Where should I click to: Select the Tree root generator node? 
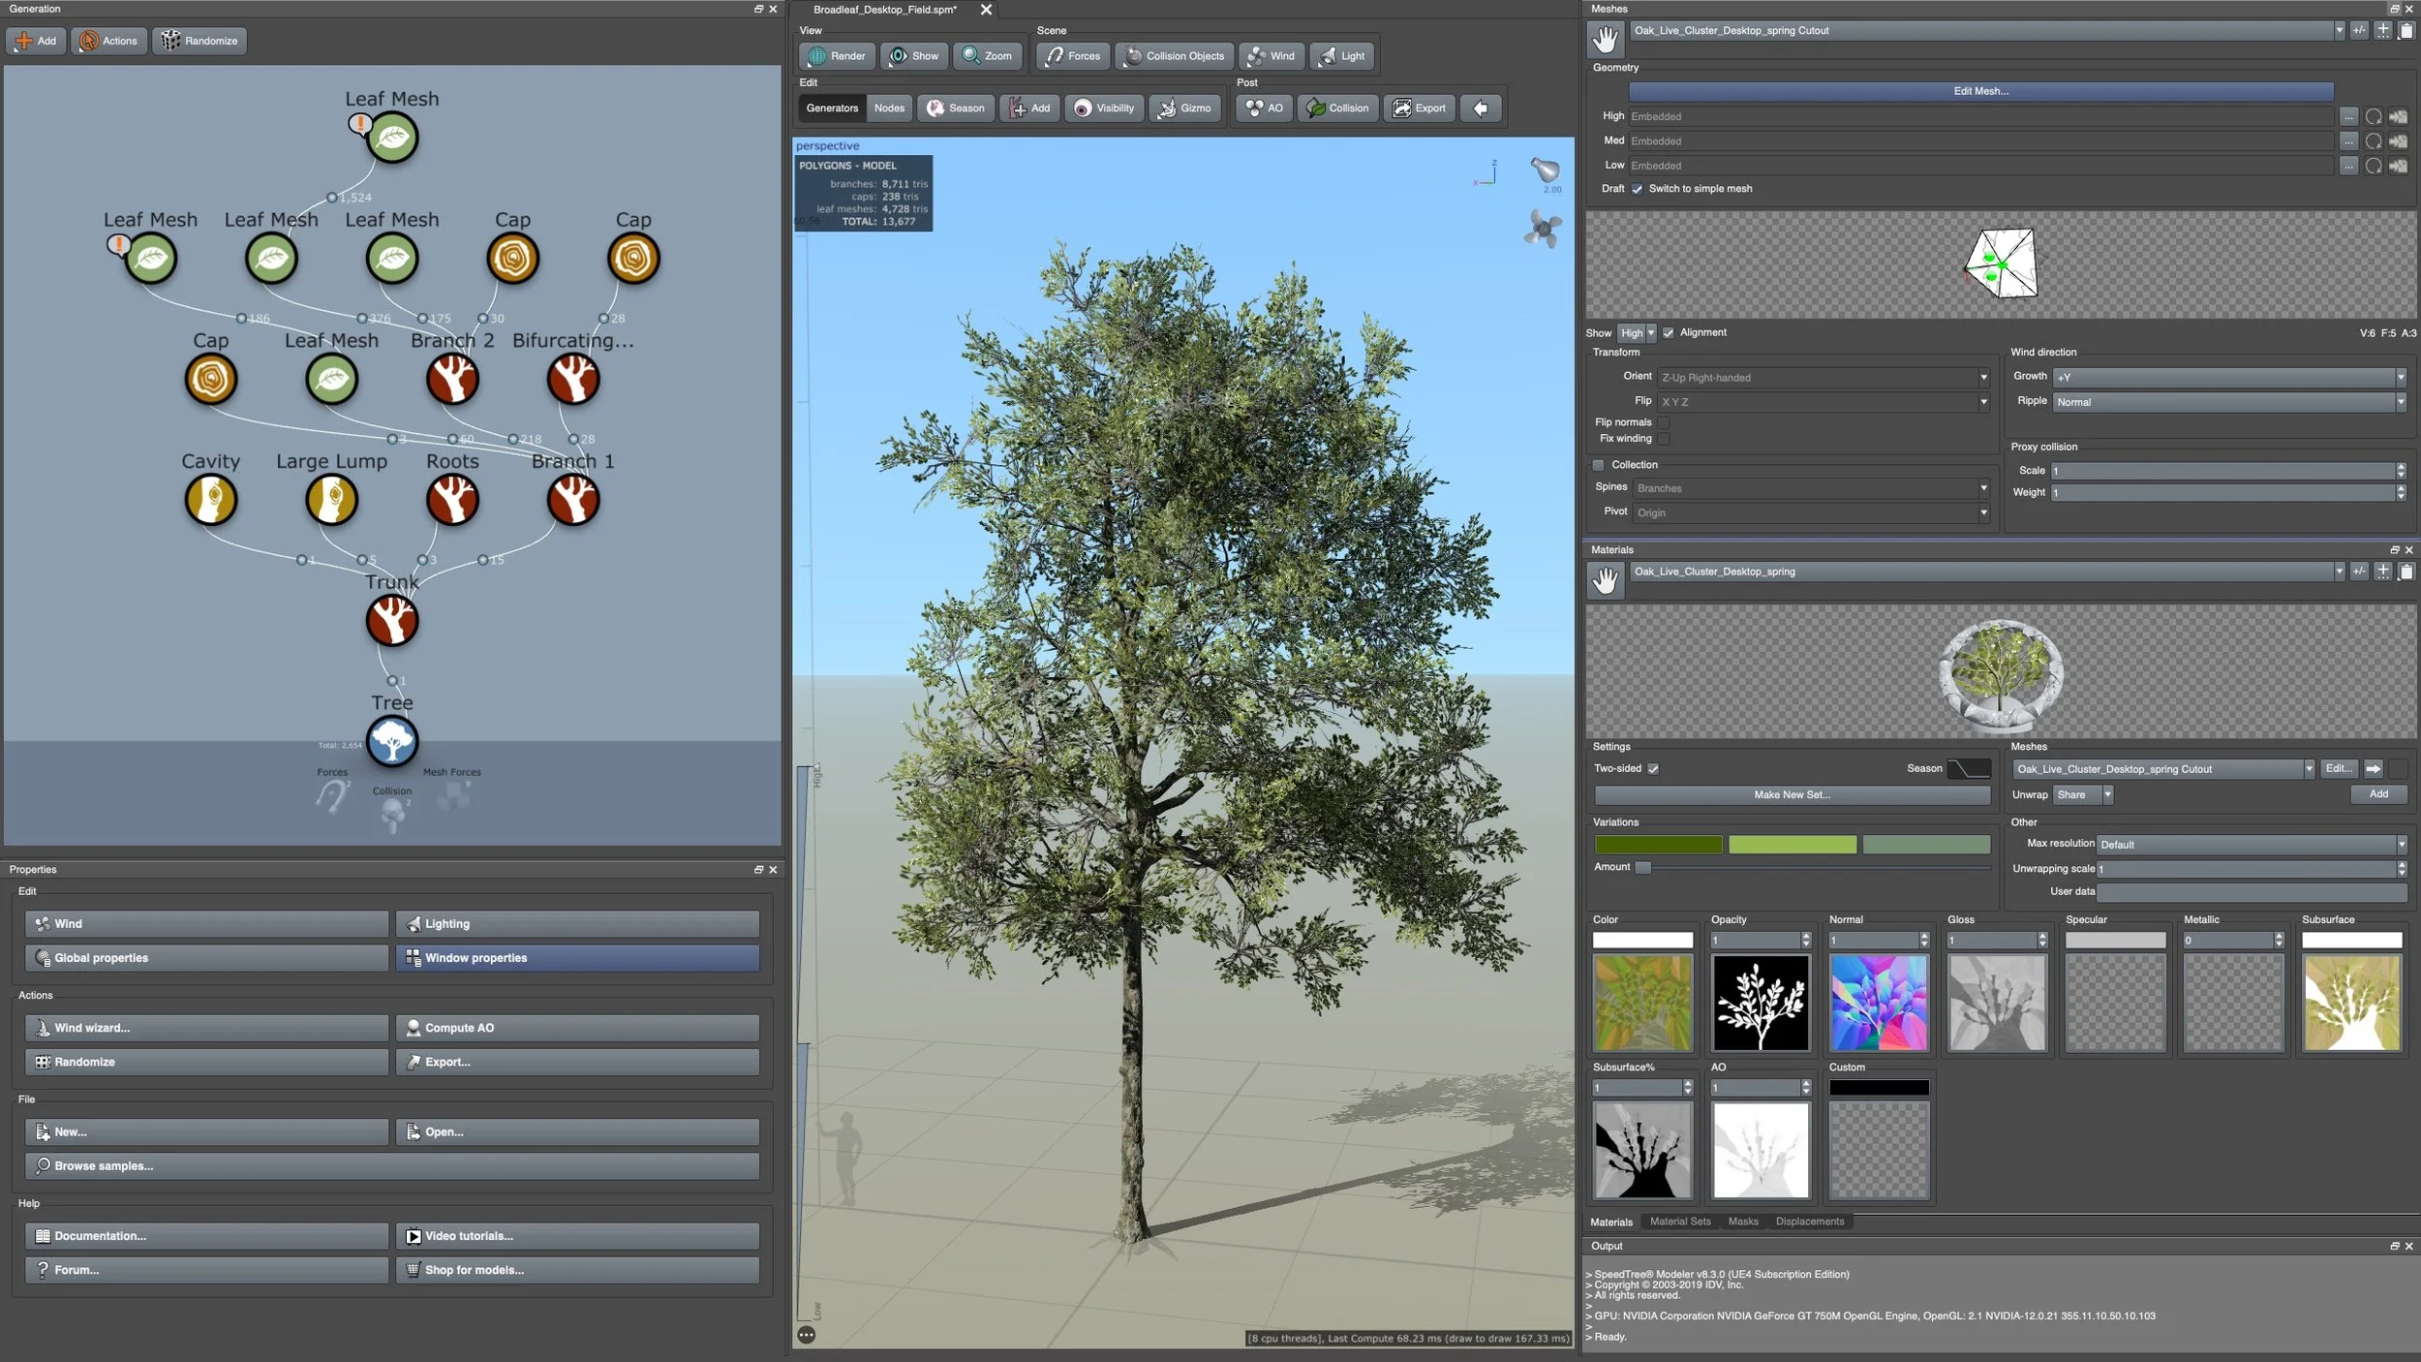[392, 742]
